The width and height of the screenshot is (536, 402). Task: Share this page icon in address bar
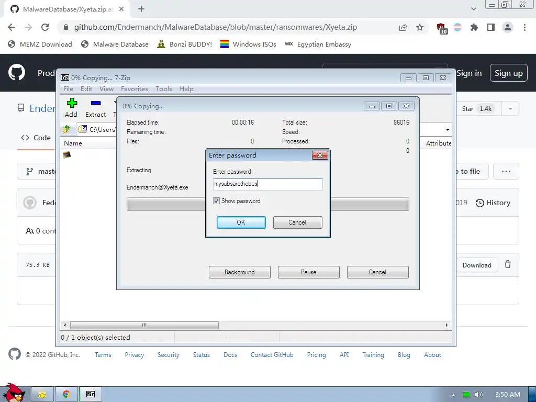coord(403,27)
